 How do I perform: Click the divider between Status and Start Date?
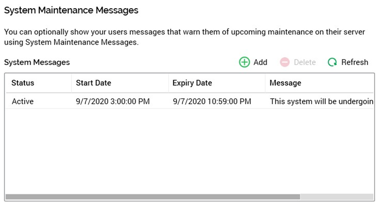pos(71,83)
